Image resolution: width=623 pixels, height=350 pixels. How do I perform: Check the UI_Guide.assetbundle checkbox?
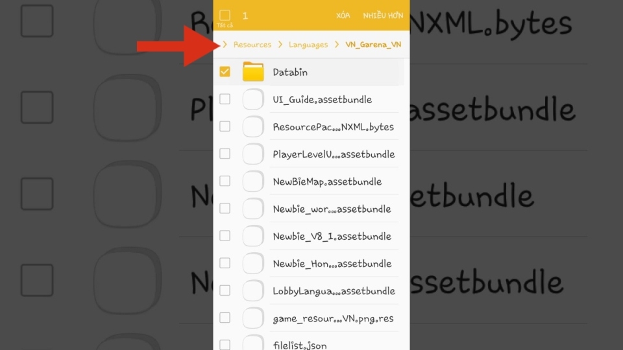click(x=225, y=99)
